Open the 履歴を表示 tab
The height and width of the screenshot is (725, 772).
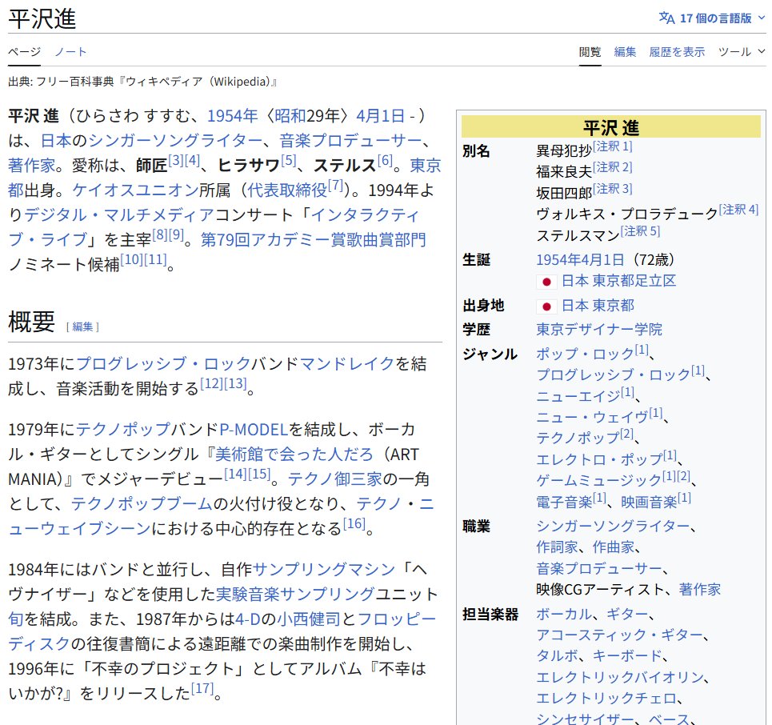(x=677, y=52)
